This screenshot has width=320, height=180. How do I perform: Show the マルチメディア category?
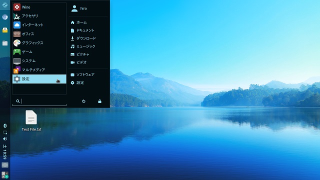(39, 70)
